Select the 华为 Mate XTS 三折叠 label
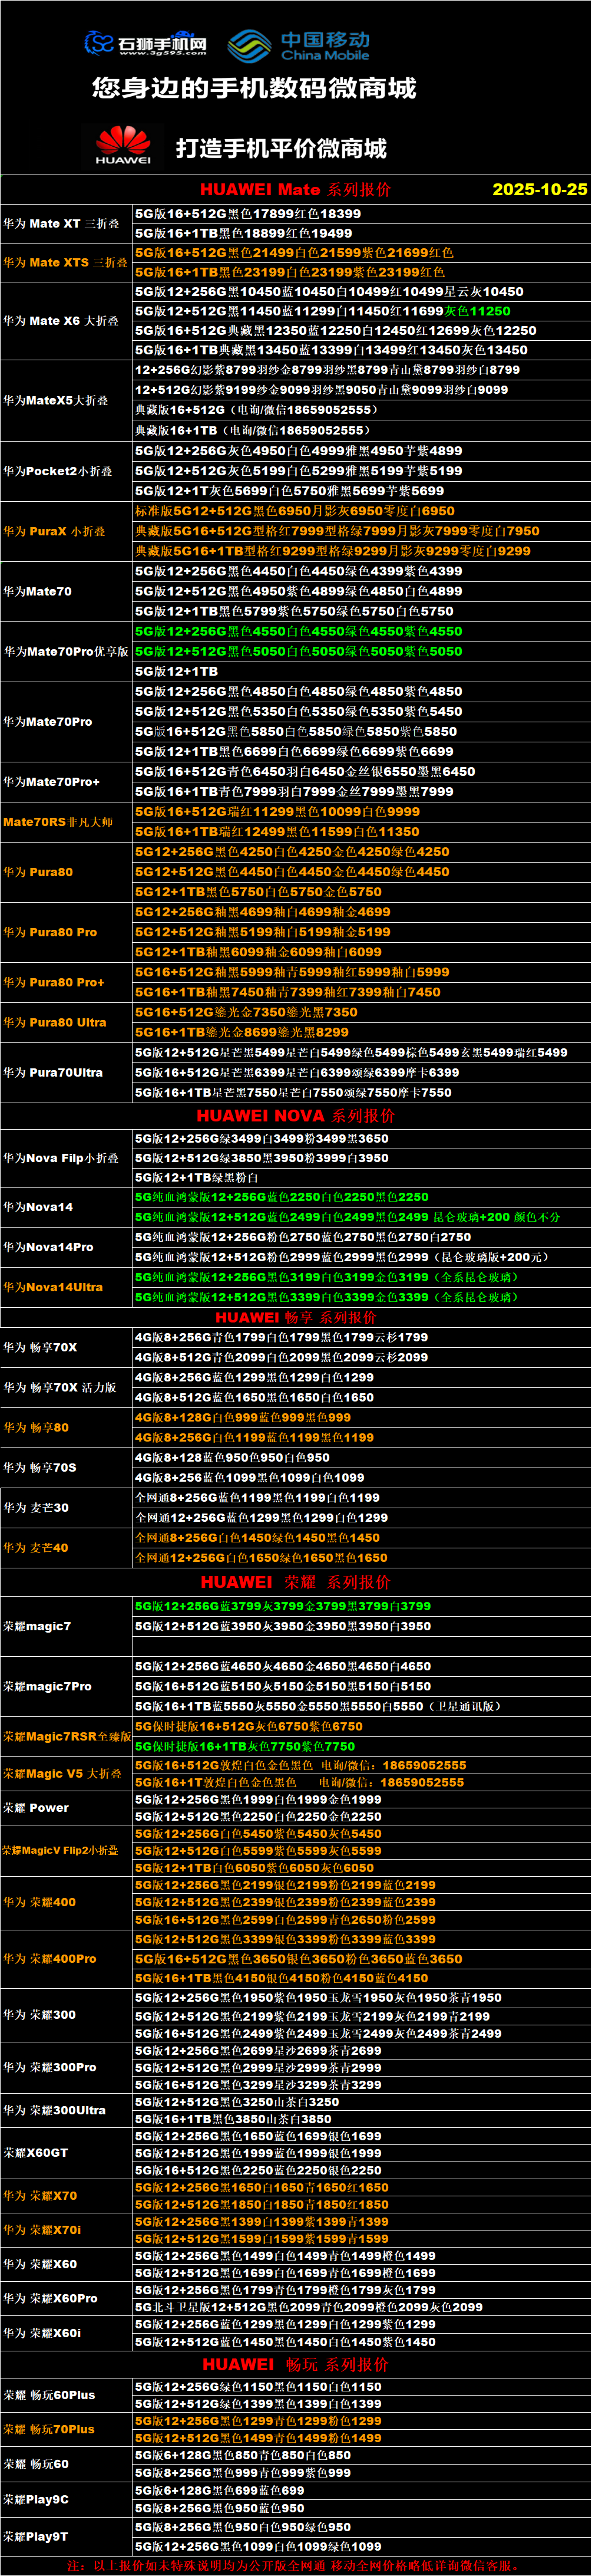Image resolution: width=592 pixels, height=2576 pixels. point(65,262)
